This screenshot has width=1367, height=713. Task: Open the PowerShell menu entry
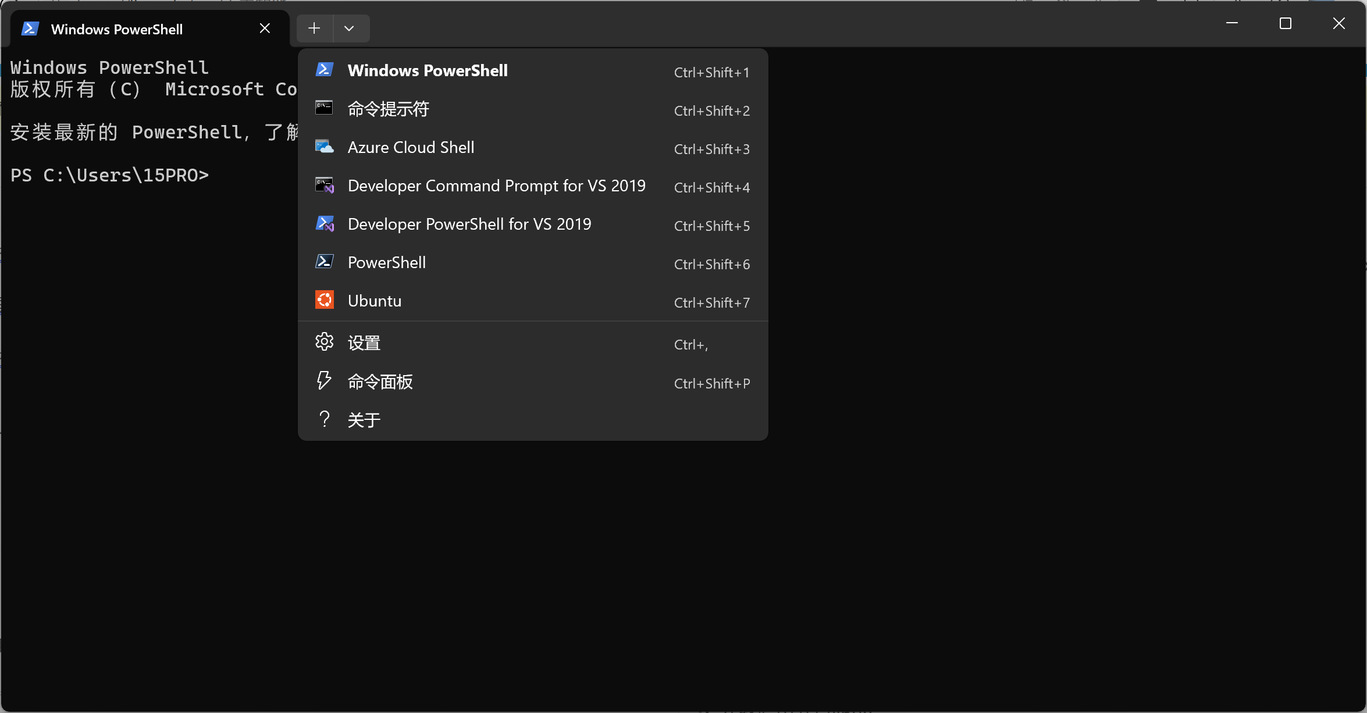pos(533,262)
